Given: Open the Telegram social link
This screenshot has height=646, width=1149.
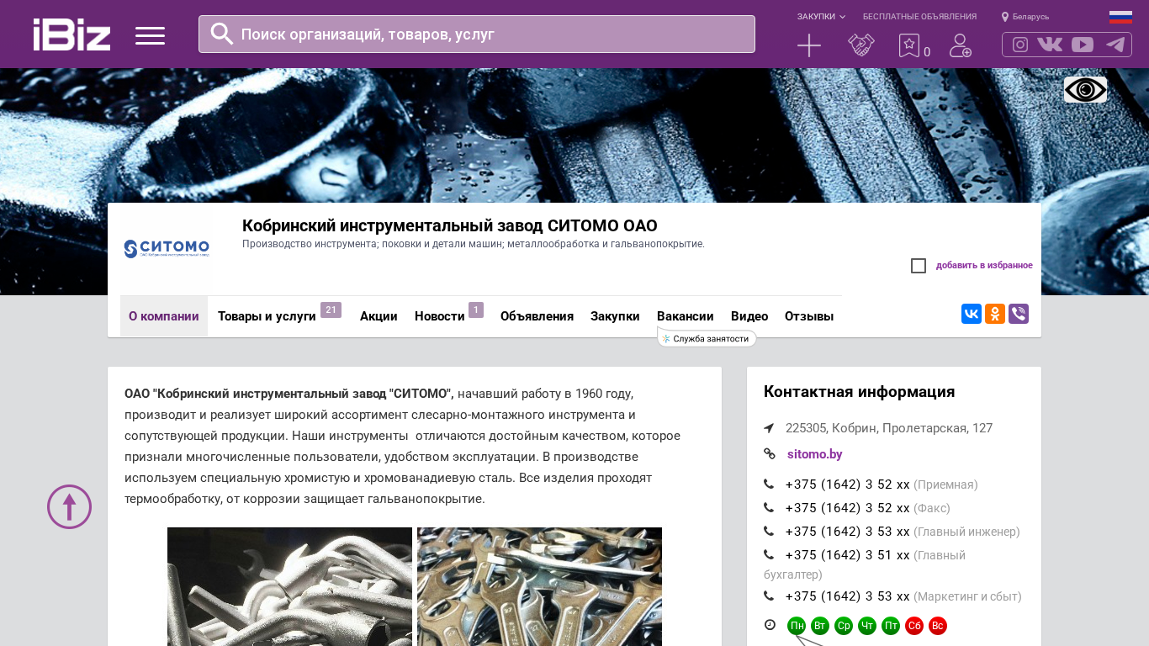Looking at the screenshot, I should 1115,45.
